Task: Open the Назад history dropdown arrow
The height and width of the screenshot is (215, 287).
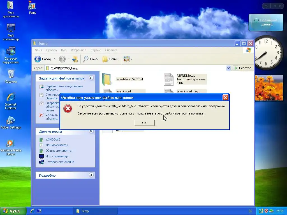Action: [x=54, y=59]
